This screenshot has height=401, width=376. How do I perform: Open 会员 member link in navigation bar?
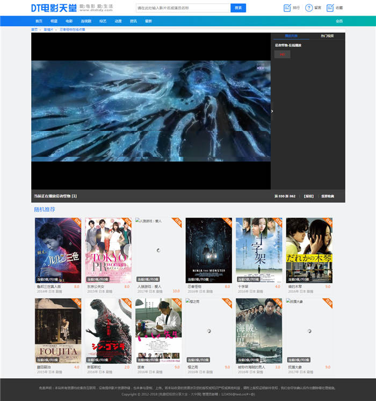[339, 21]
